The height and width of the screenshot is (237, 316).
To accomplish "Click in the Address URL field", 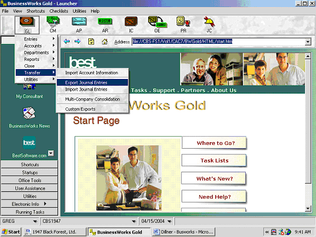I will tap(218, 42).
